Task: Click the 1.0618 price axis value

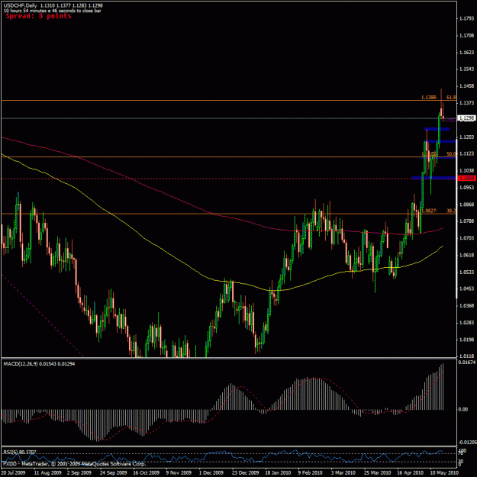Action: (466, 255)
